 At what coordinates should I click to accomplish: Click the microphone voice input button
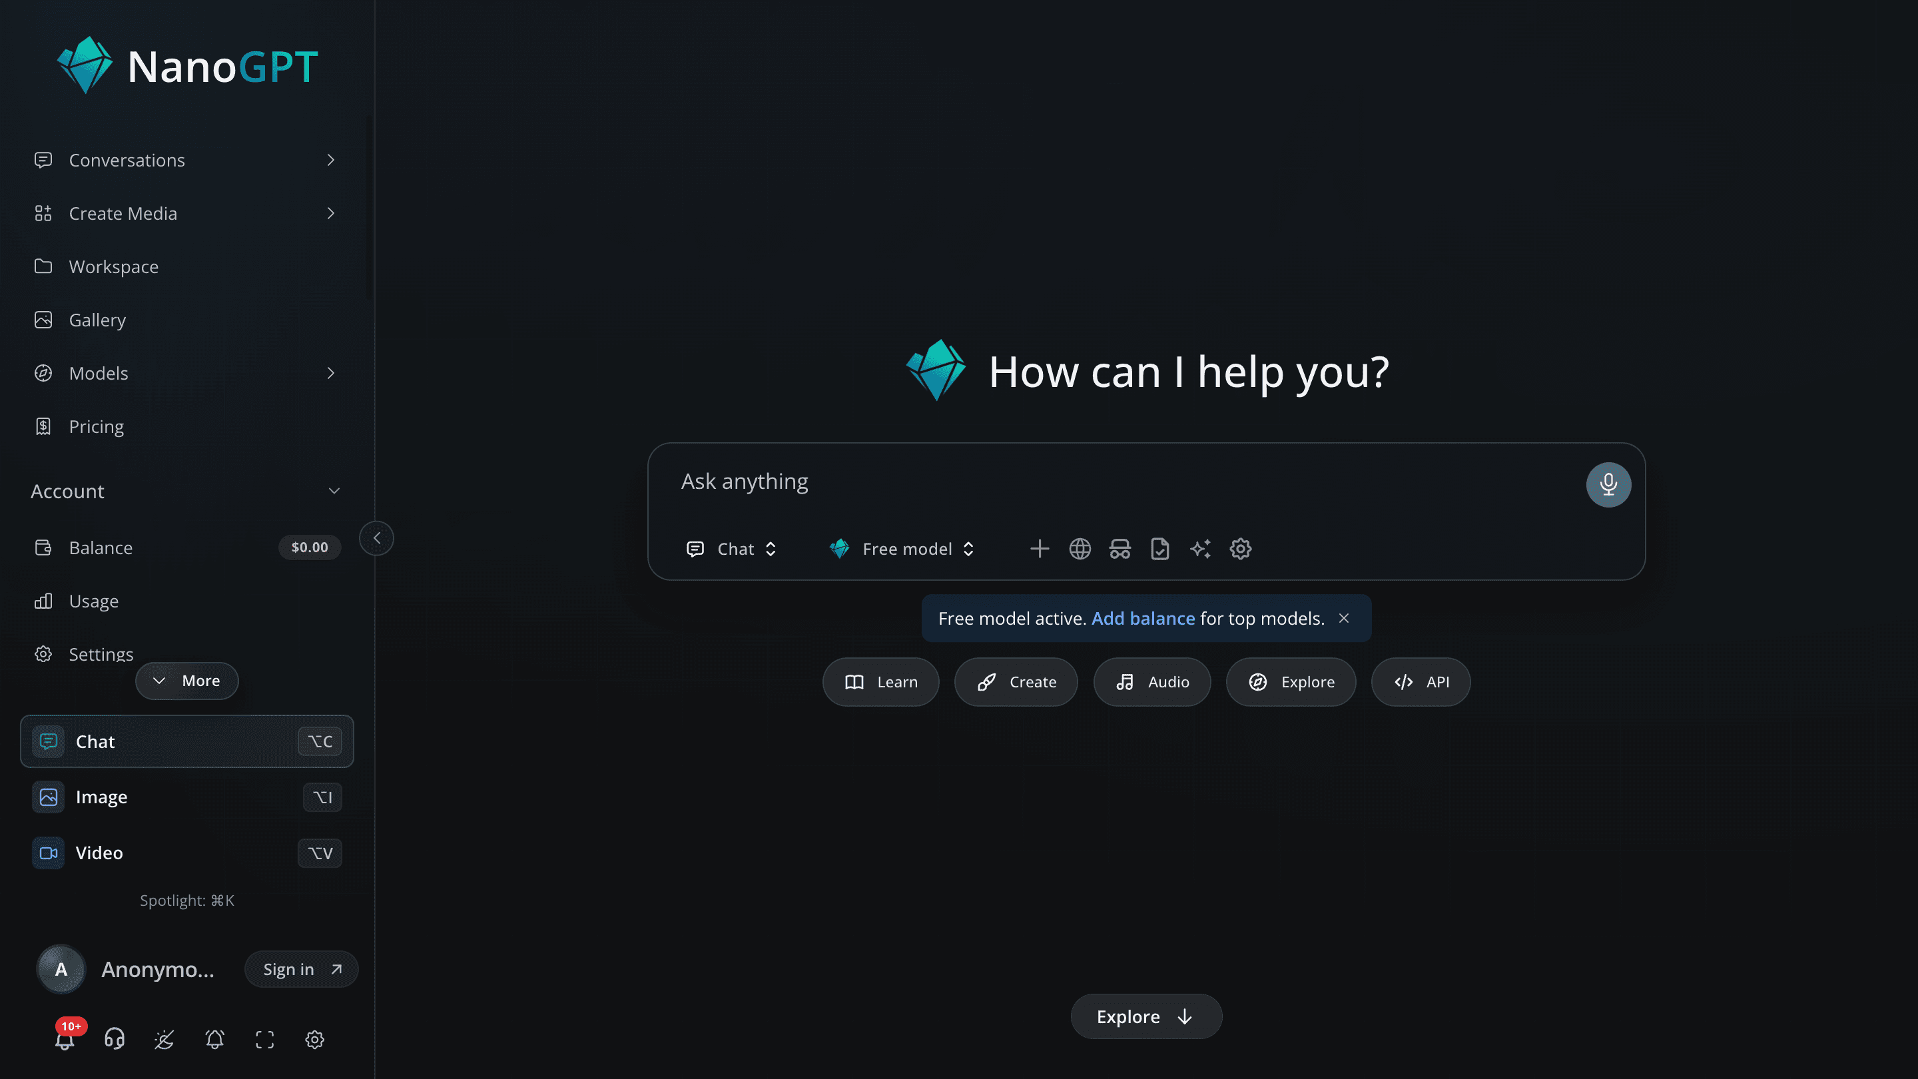click(1608, 485)
